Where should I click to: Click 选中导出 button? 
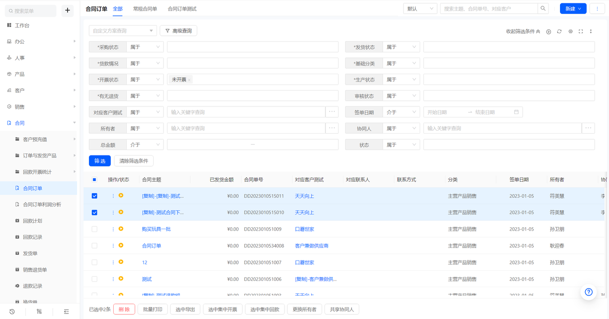click(185, 309)
